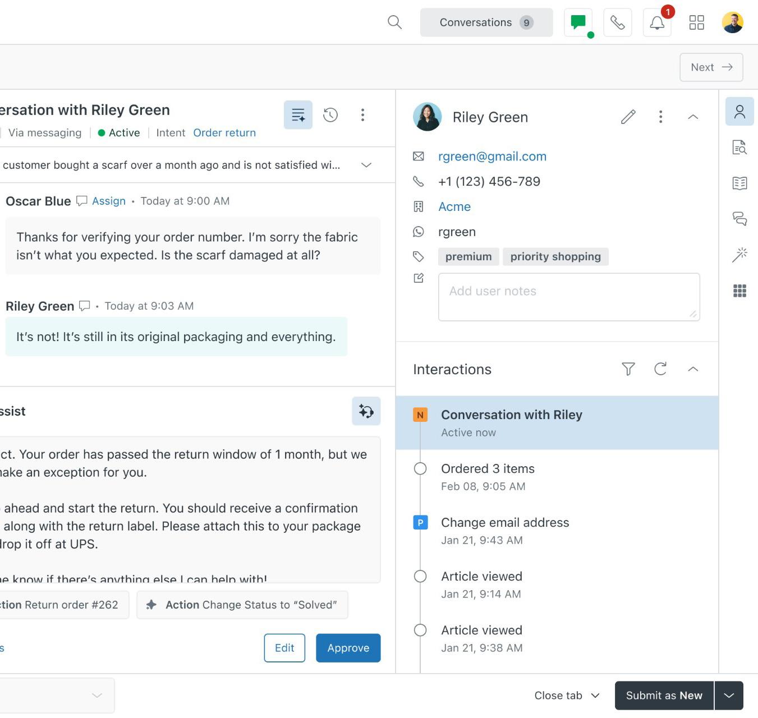Open the side conversations sidebar icon

739,219
